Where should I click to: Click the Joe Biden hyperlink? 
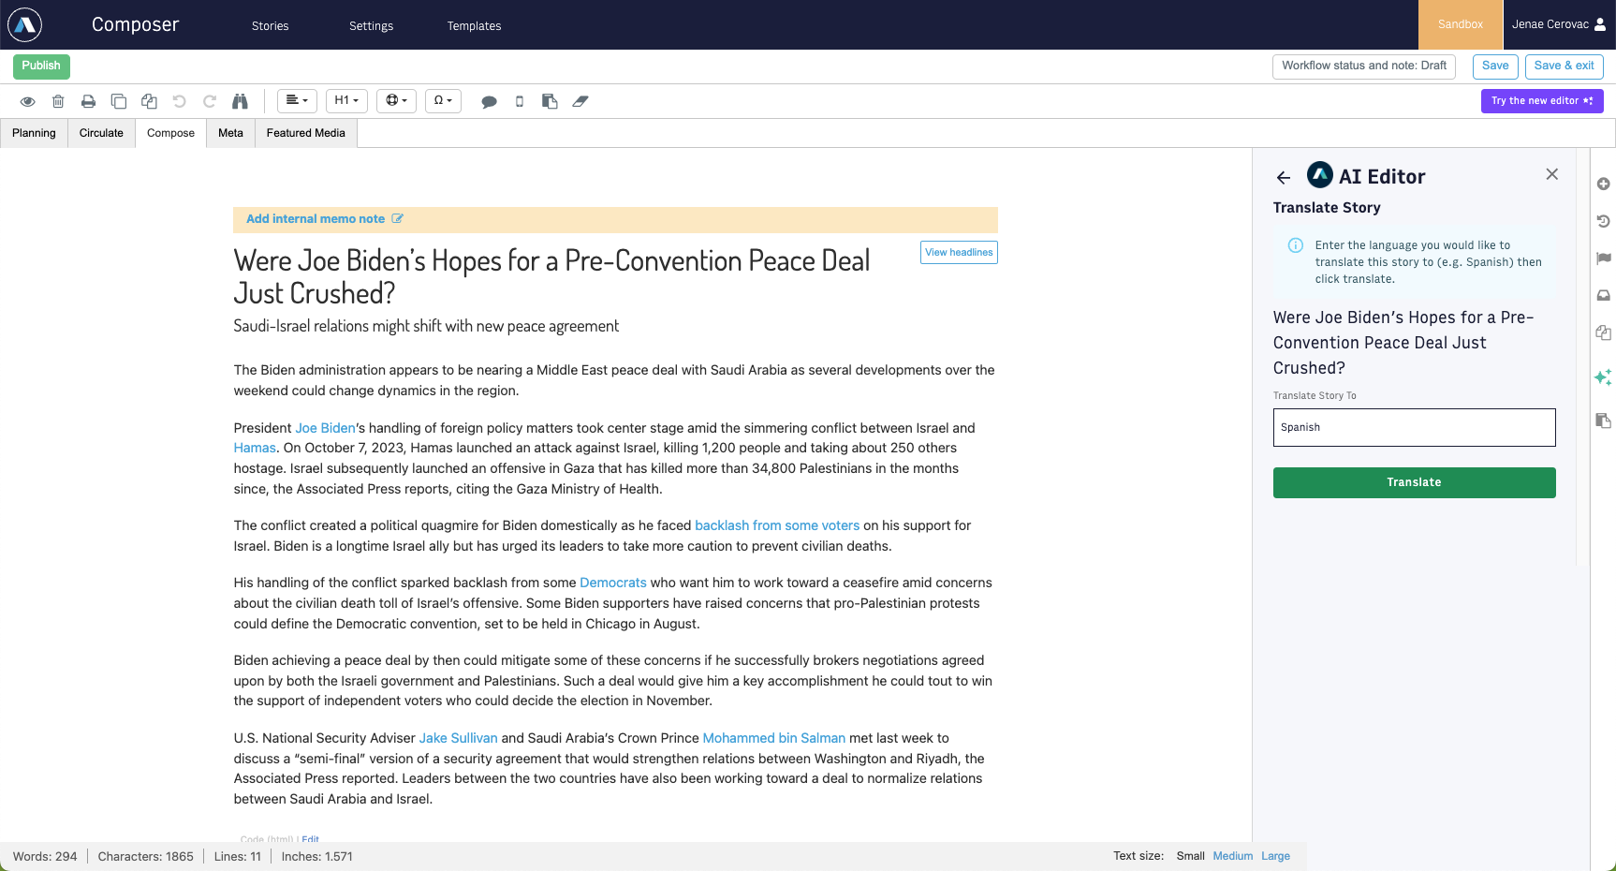click(x=326, y=428)
